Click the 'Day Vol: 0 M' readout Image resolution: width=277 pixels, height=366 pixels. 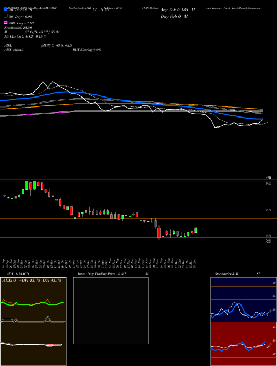click(174, 16)
